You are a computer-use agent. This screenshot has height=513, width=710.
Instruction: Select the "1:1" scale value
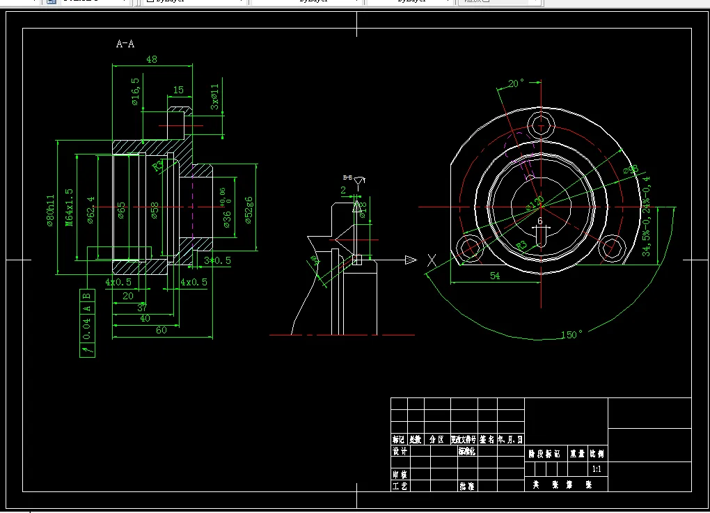[597, 469]
